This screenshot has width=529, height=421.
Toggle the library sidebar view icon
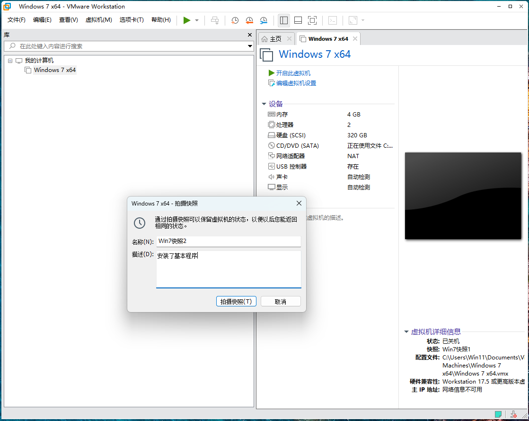coord(284,20)
